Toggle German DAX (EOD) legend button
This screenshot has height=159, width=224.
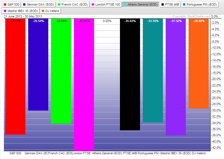click(38, 4)
